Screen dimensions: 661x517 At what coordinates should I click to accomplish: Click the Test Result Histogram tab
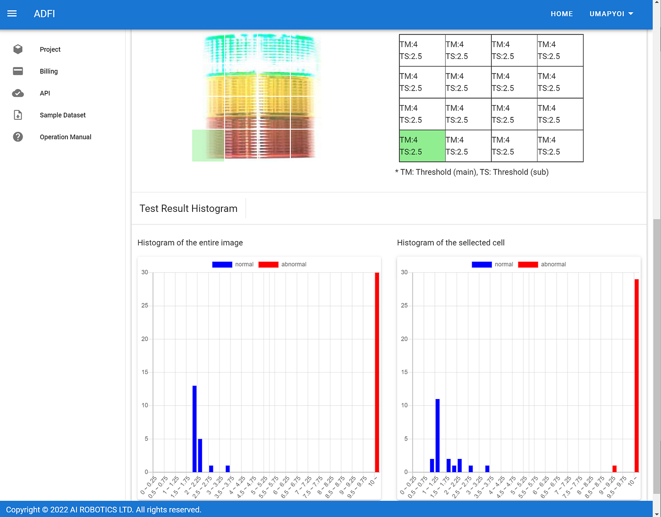point(188,208)
